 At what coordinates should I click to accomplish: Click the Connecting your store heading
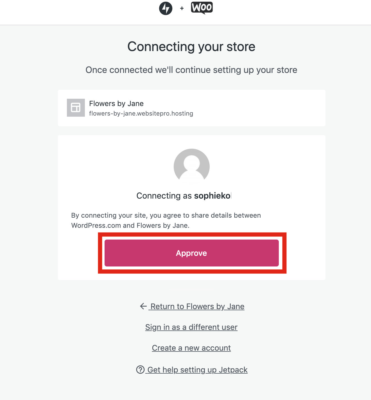(x=191, y=47)
